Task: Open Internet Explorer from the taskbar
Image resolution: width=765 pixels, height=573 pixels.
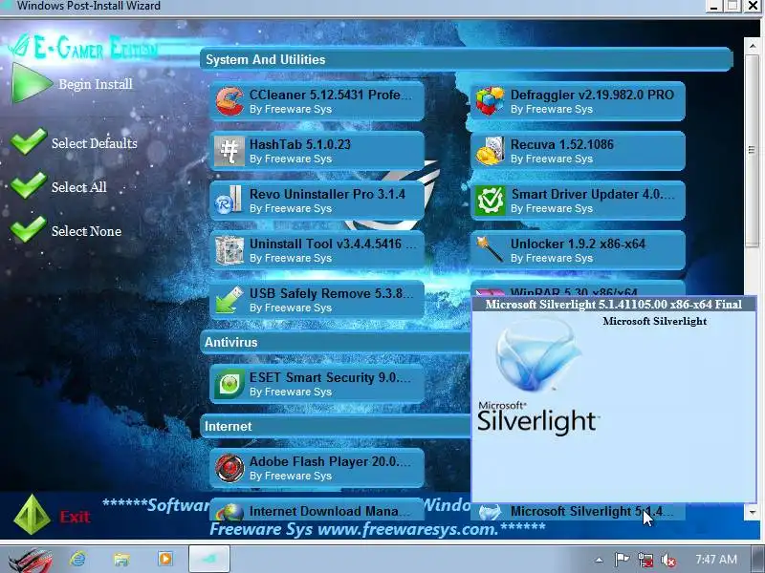Action: 77,559
